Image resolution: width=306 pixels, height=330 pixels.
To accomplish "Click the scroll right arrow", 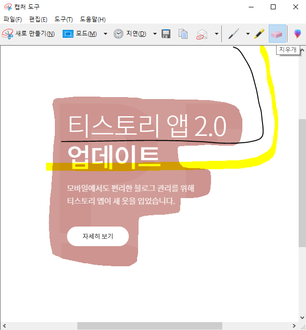I will 294,326.
